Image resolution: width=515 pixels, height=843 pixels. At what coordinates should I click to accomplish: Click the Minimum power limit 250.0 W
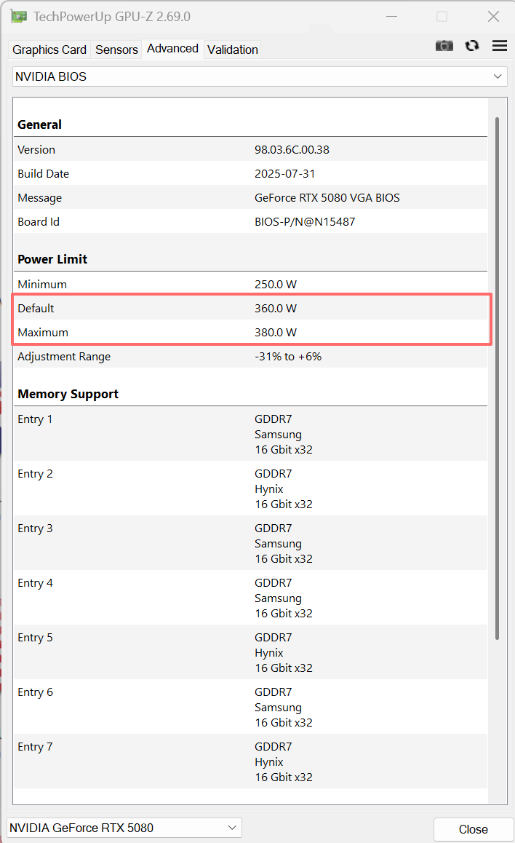276,285
